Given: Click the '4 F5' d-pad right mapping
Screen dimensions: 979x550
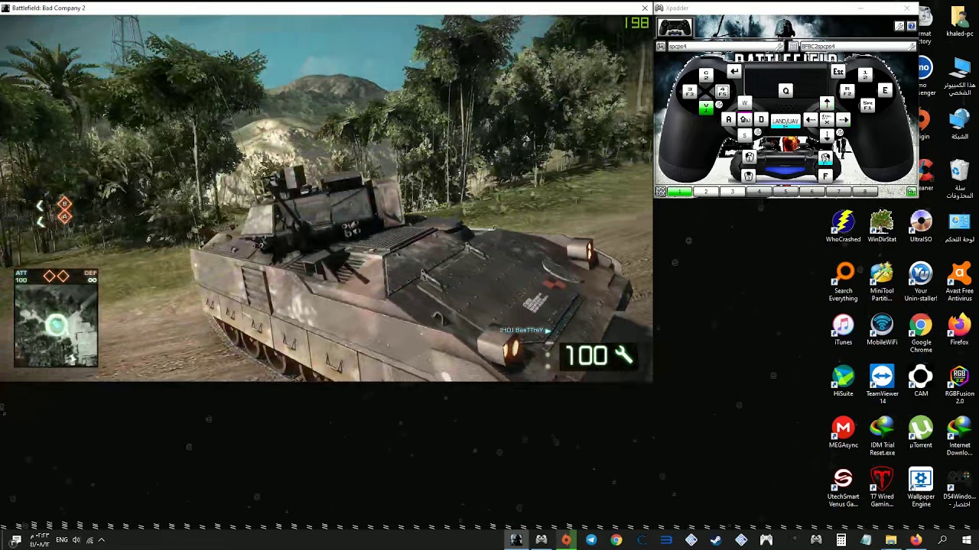Looking at the screenshot, I should point(722,92).
